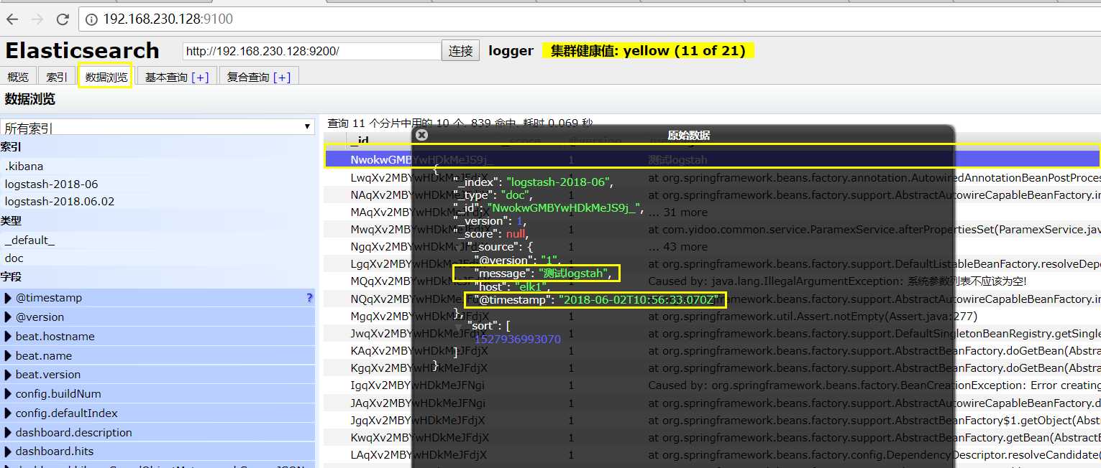The width and height of the screenshot is (1101, 468).
Task: Add a new 基本查询 tab with [+]
Action: (200, 77)
